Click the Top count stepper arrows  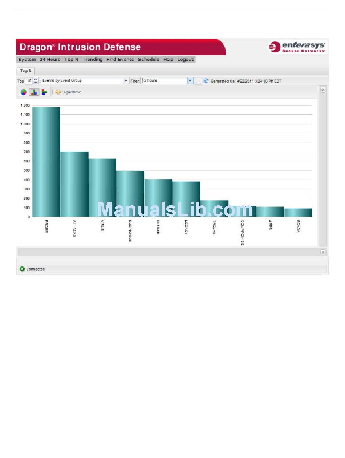tap(36, 81)
